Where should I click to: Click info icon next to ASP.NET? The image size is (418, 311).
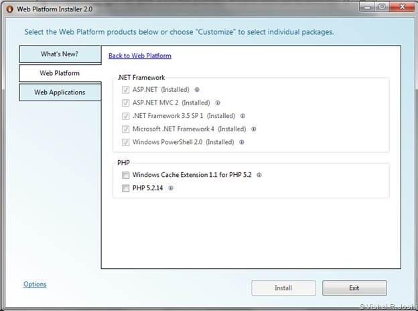[197, 90]
